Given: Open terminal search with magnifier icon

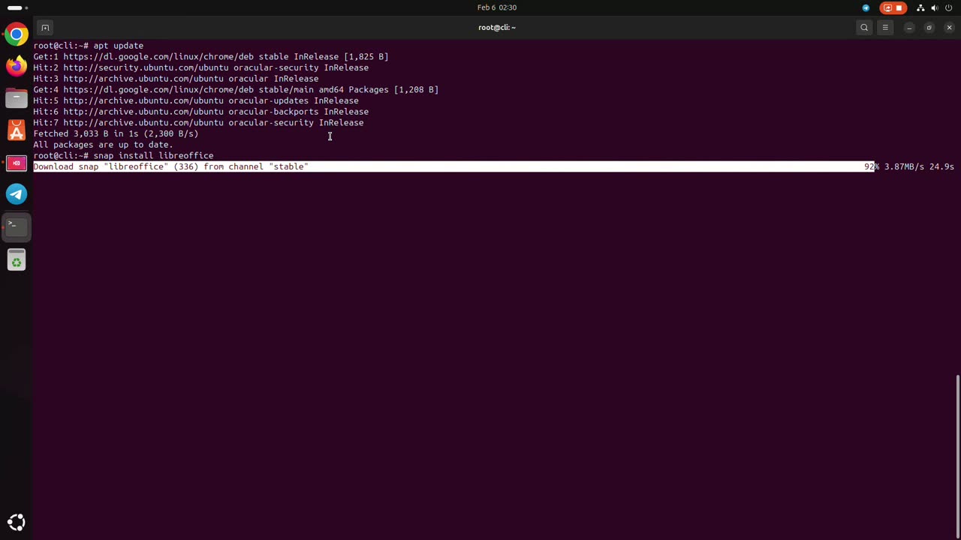Looking at the screenshot, I should click(864, 28).
